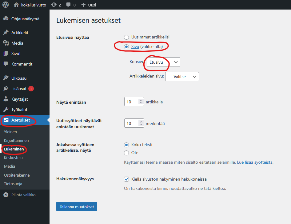Screen dimensions: 291x224
Task: Go to Tietosuoja settings submenu
Action: (13, 184)
